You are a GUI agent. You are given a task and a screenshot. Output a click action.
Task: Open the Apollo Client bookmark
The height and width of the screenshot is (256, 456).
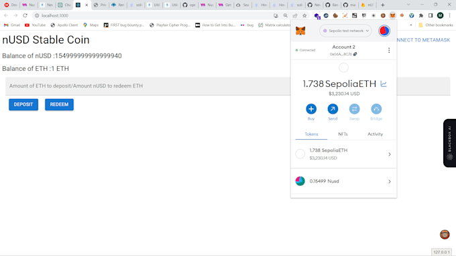pyautogui.click(x=64, y=25)
